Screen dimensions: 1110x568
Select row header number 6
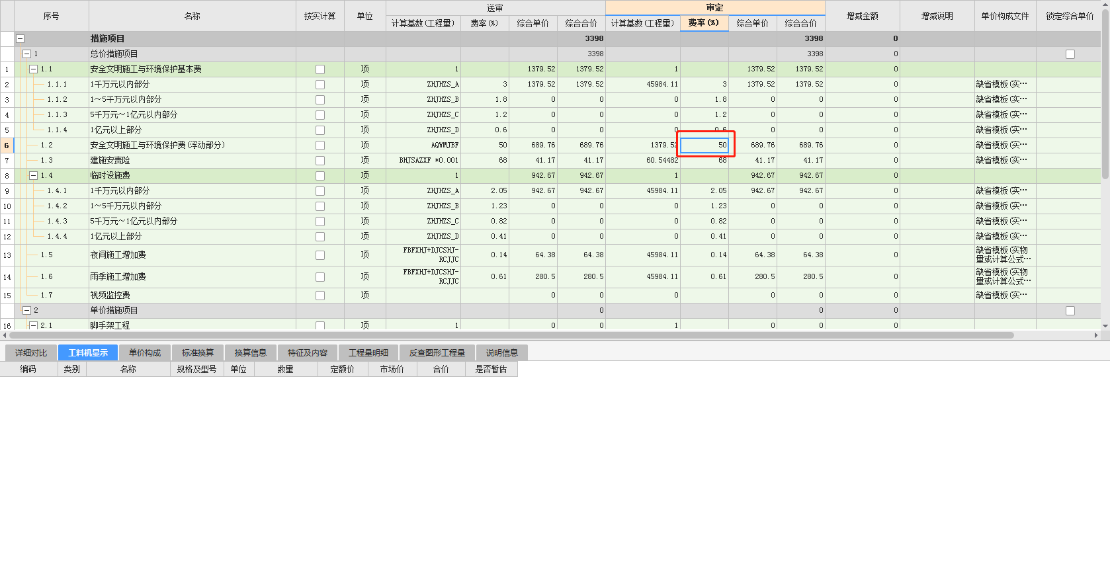[7, 145]
